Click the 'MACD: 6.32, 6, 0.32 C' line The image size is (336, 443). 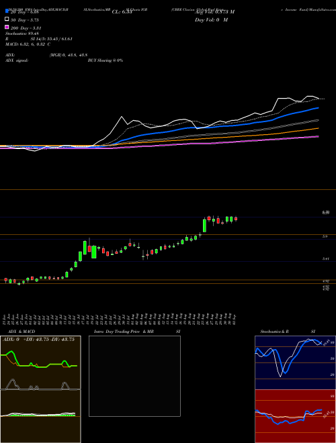click(28, 44)
